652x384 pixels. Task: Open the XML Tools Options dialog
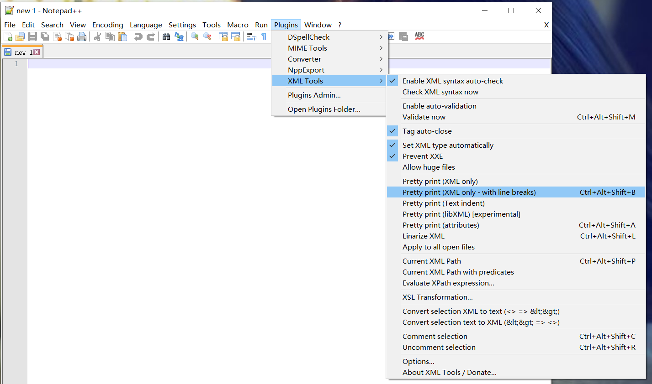tap(418, 361)
